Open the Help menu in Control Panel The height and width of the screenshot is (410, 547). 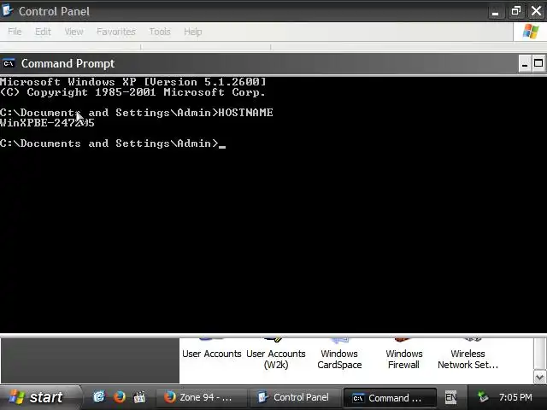pyautogui.click(x=193, y=32)
